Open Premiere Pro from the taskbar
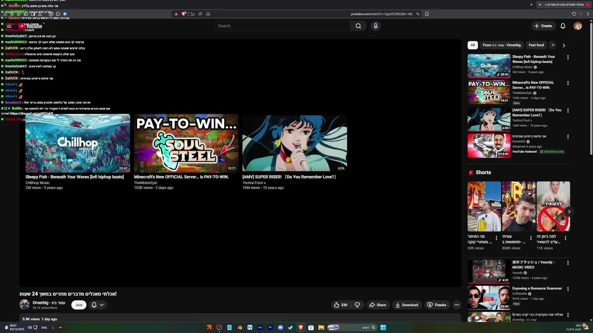593x333 pixels. coord(270,327)
